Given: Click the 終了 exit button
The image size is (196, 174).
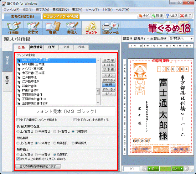Looking at the screenshot, I should [x=186, y=16].
